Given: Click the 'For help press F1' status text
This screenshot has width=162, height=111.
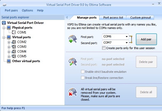Looking at the screenshot, I should (13, 108).
